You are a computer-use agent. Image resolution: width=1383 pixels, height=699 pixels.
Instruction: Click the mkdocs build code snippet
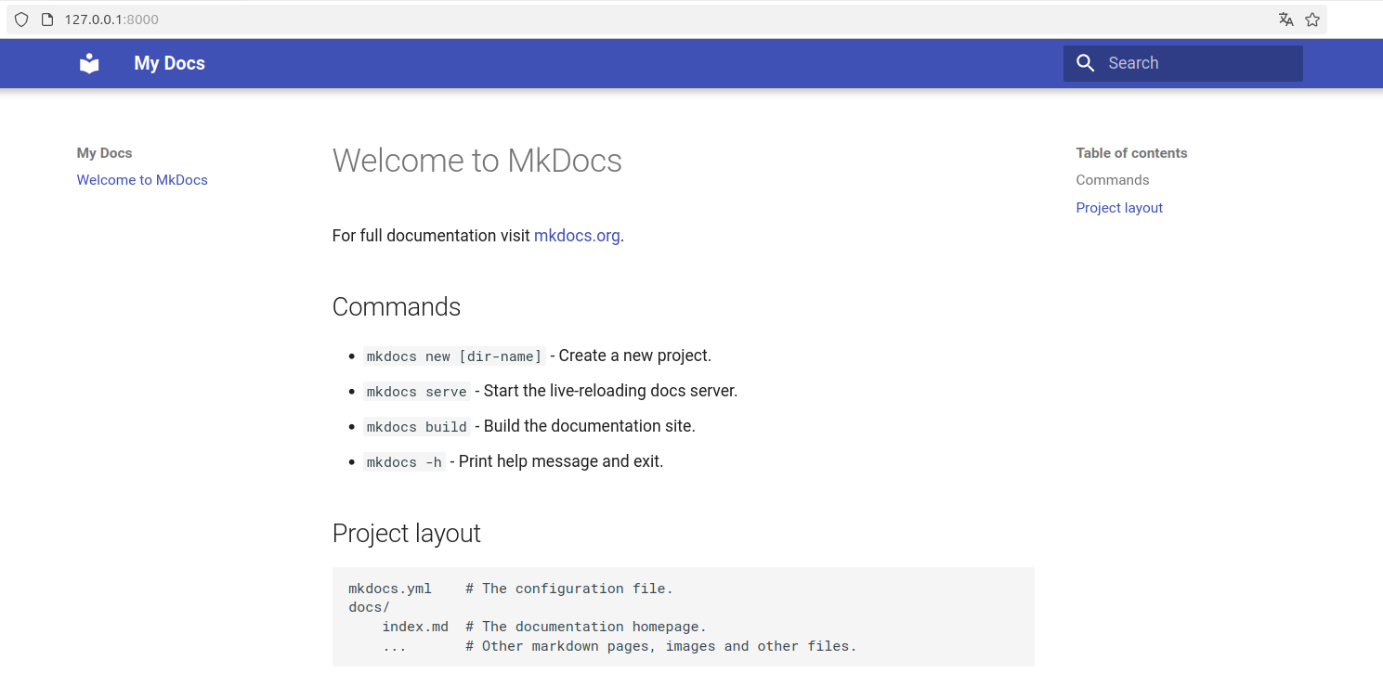[416, 427]
